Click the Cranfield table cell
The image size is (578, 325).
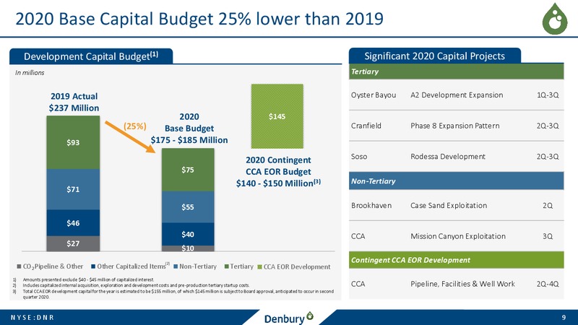pos(366,126)
